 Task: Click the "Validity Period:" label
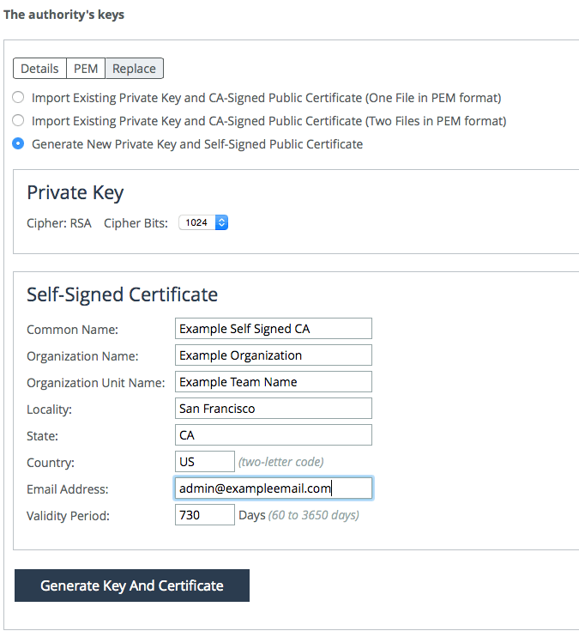point(69,516)
